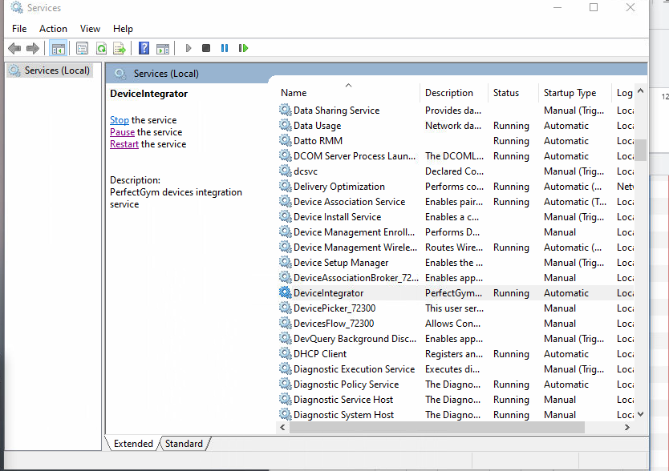Click the Refresh toolbar icon
669x471 pixels.
point(101,48)
